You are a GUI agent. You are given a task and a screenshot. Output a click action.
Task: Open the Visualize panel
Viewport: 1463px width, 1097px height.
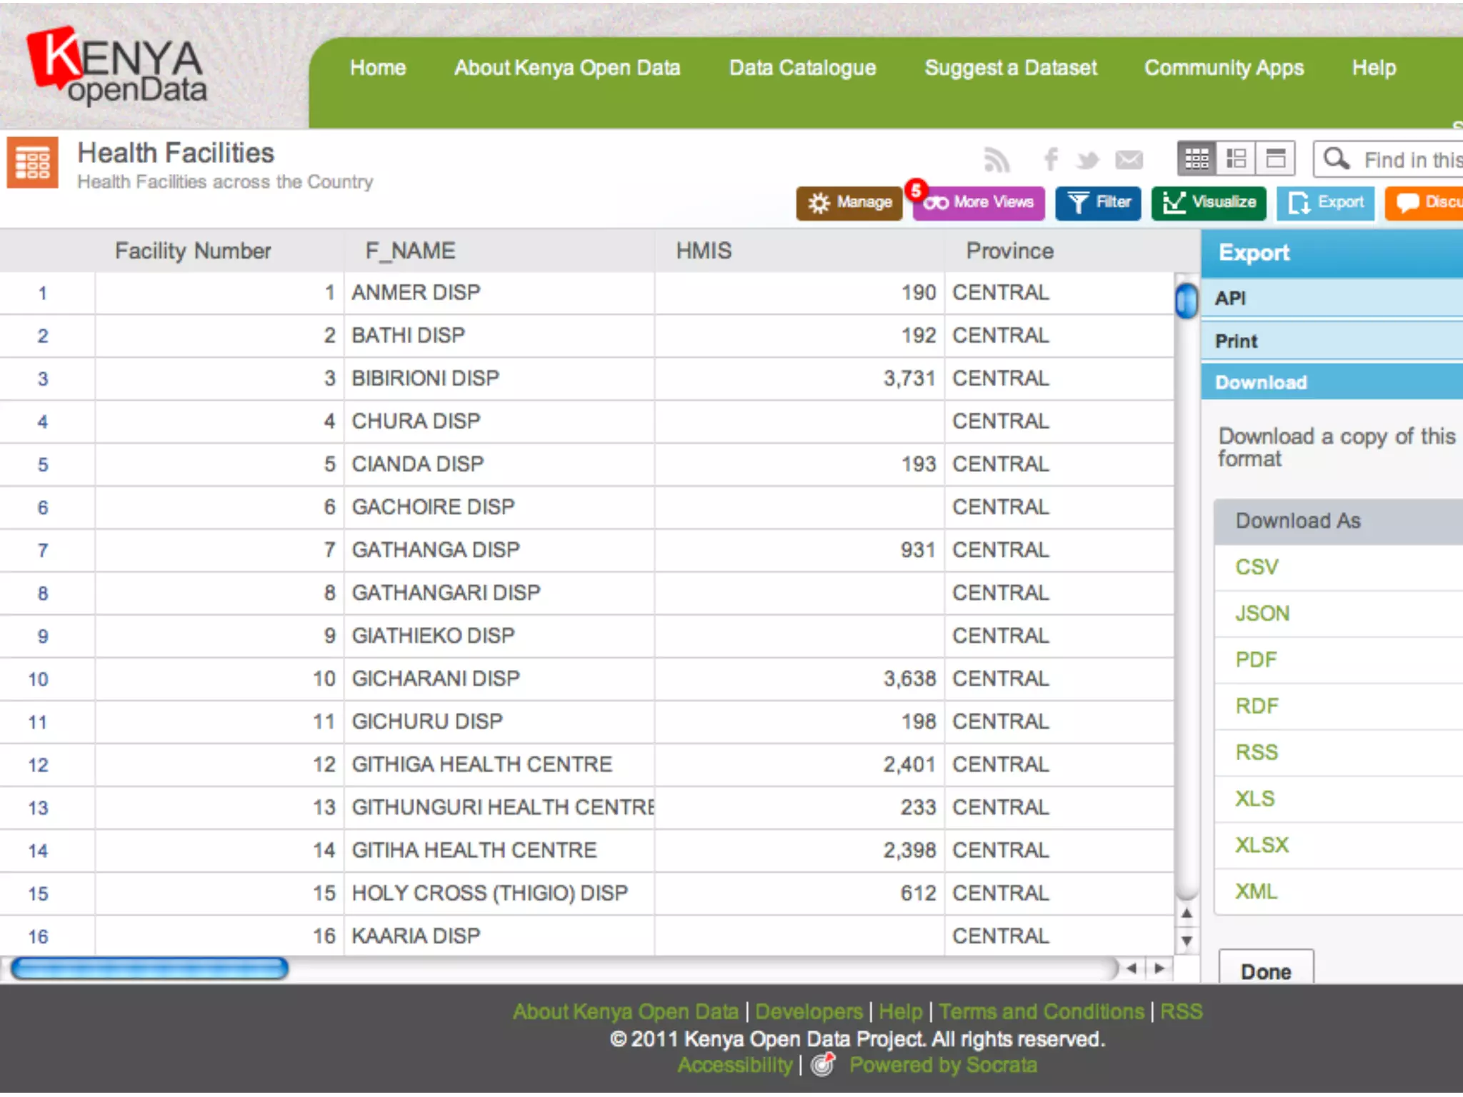(1209, 203)
